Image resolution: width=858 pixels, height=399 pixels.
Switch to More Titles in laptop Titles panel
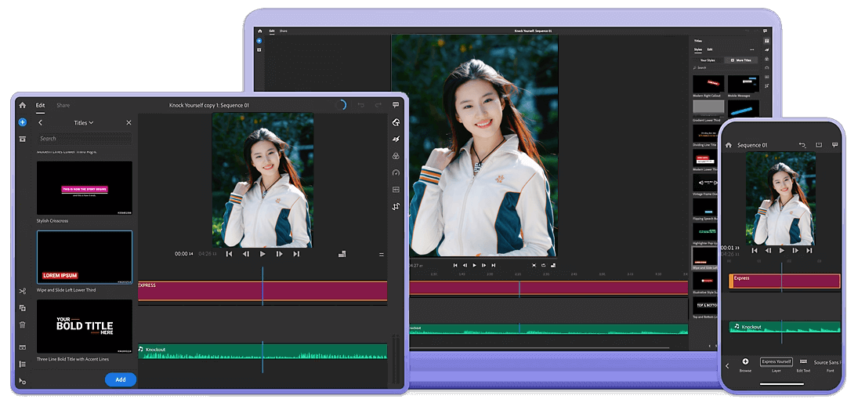[741, 60]
